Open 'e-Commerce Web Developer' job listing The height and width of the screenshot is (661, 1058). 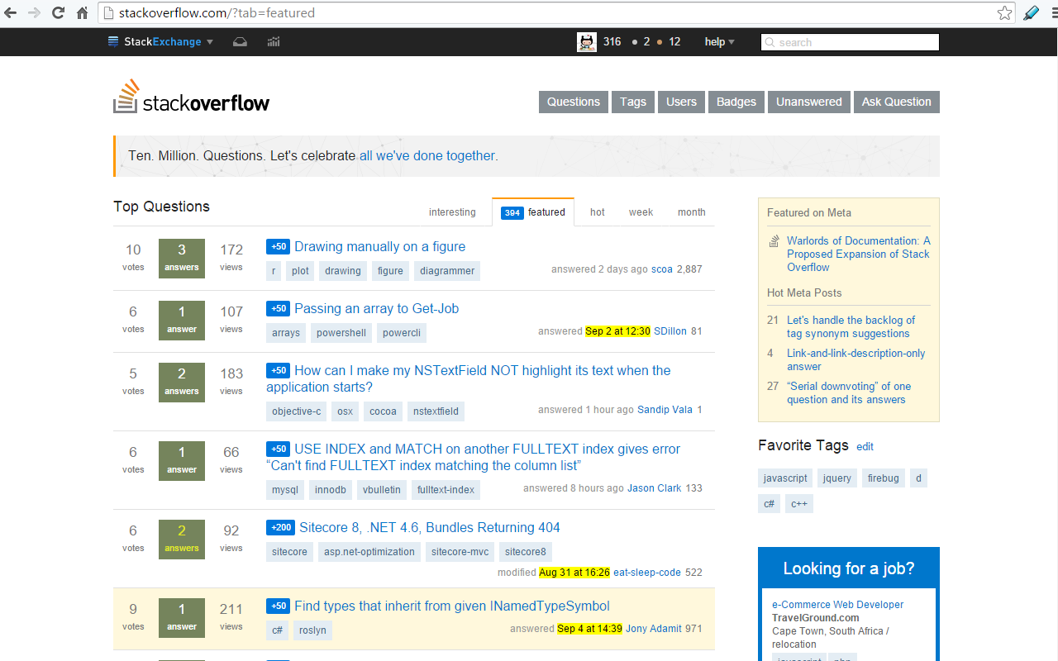(x=837, y=605)
